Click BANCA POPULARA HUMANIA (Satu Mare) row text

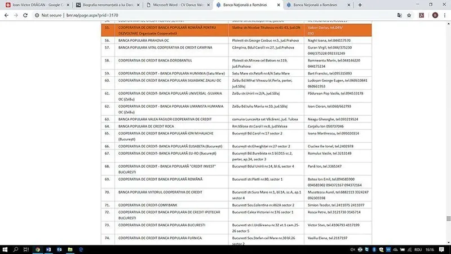pos(171,73)
